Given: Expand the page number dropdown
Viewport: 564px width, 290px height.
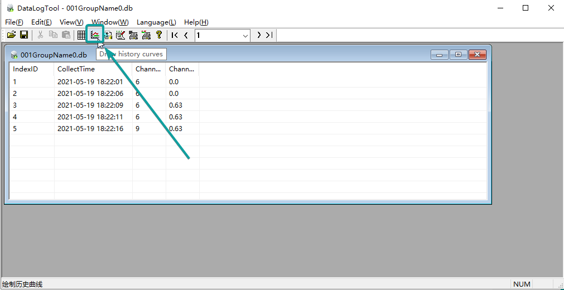Looking at the screenshot, I should click(x=245, y=35).
